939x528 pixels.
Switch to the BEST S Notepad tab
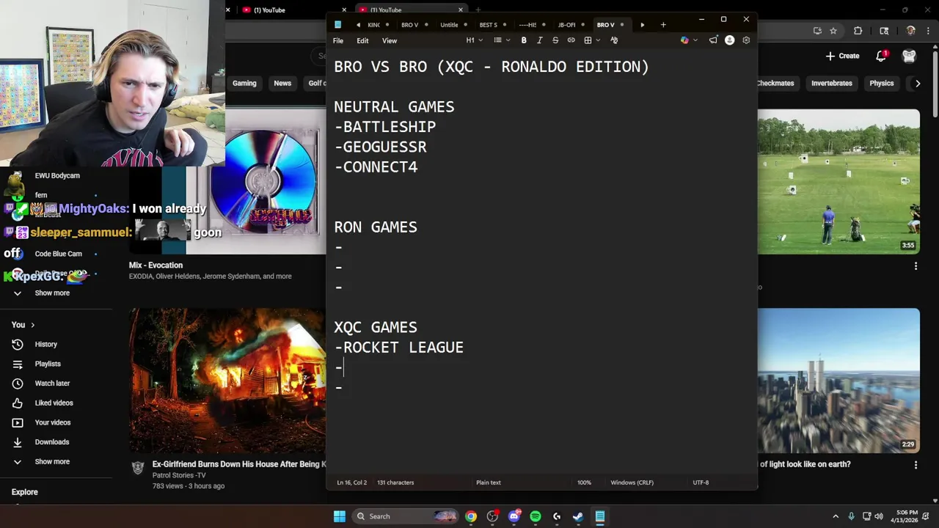489,25
